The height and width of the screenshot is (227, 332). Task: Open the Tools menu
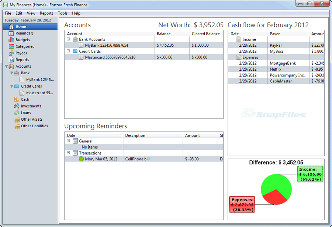coord(63,13)
